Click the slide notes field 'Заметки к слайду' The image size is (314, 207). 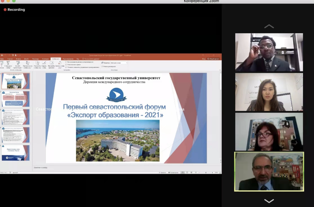41,167
